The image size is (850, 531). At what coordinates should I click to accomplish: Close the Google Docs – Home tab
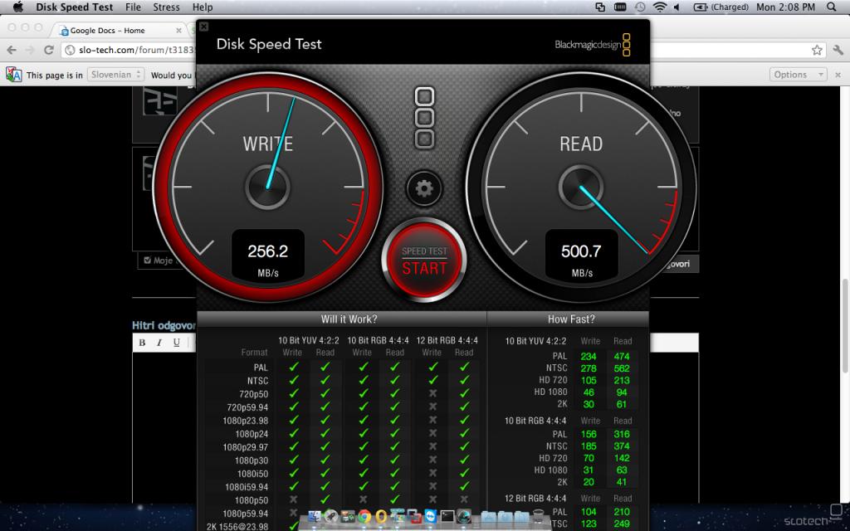pos(179,31)
